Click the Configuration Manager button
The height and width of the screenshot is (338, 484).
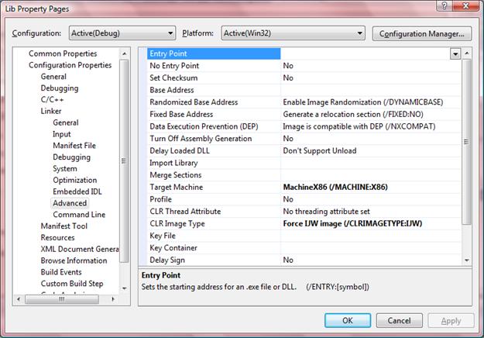click(x=421, y=33)
